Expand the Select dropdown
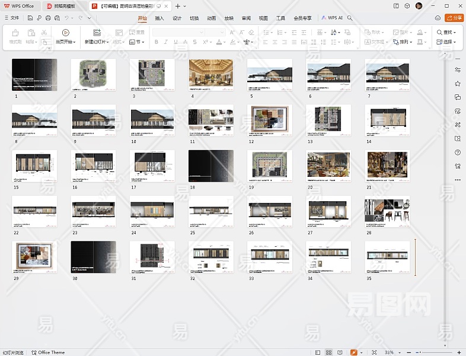 (446, 42)
